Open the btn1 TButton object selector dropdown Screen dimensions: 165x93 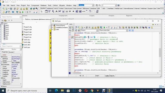(x=21, y=49)
